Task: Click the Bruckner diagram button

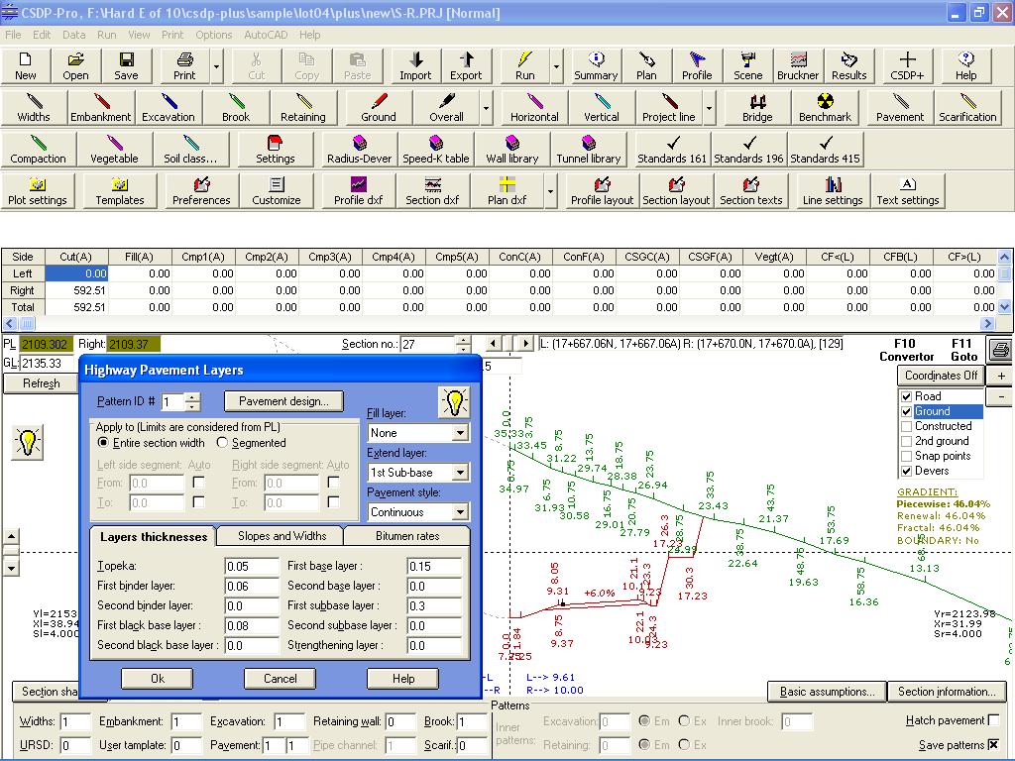Action: (x=798, y=66)
